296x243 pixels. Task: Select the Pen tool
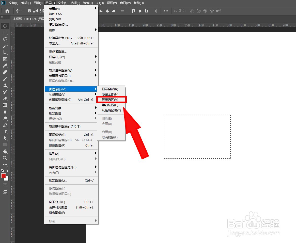[x=5, y=125]
